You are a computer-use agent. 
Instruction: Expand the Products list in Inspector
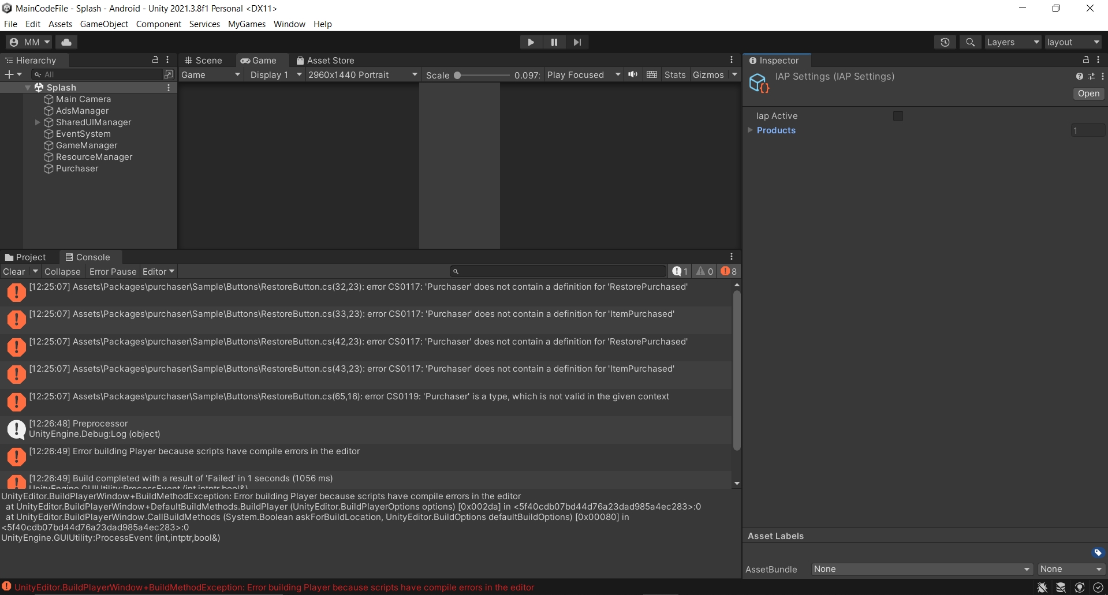tap(750, 130)
